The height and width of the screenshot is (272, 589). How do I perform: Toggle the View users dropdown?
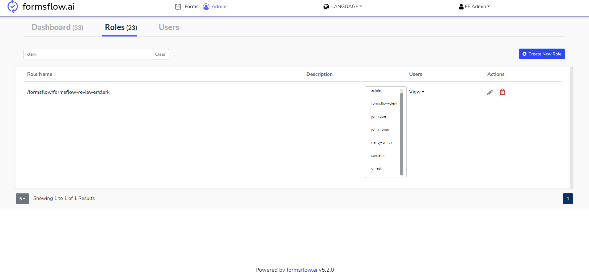417,92
